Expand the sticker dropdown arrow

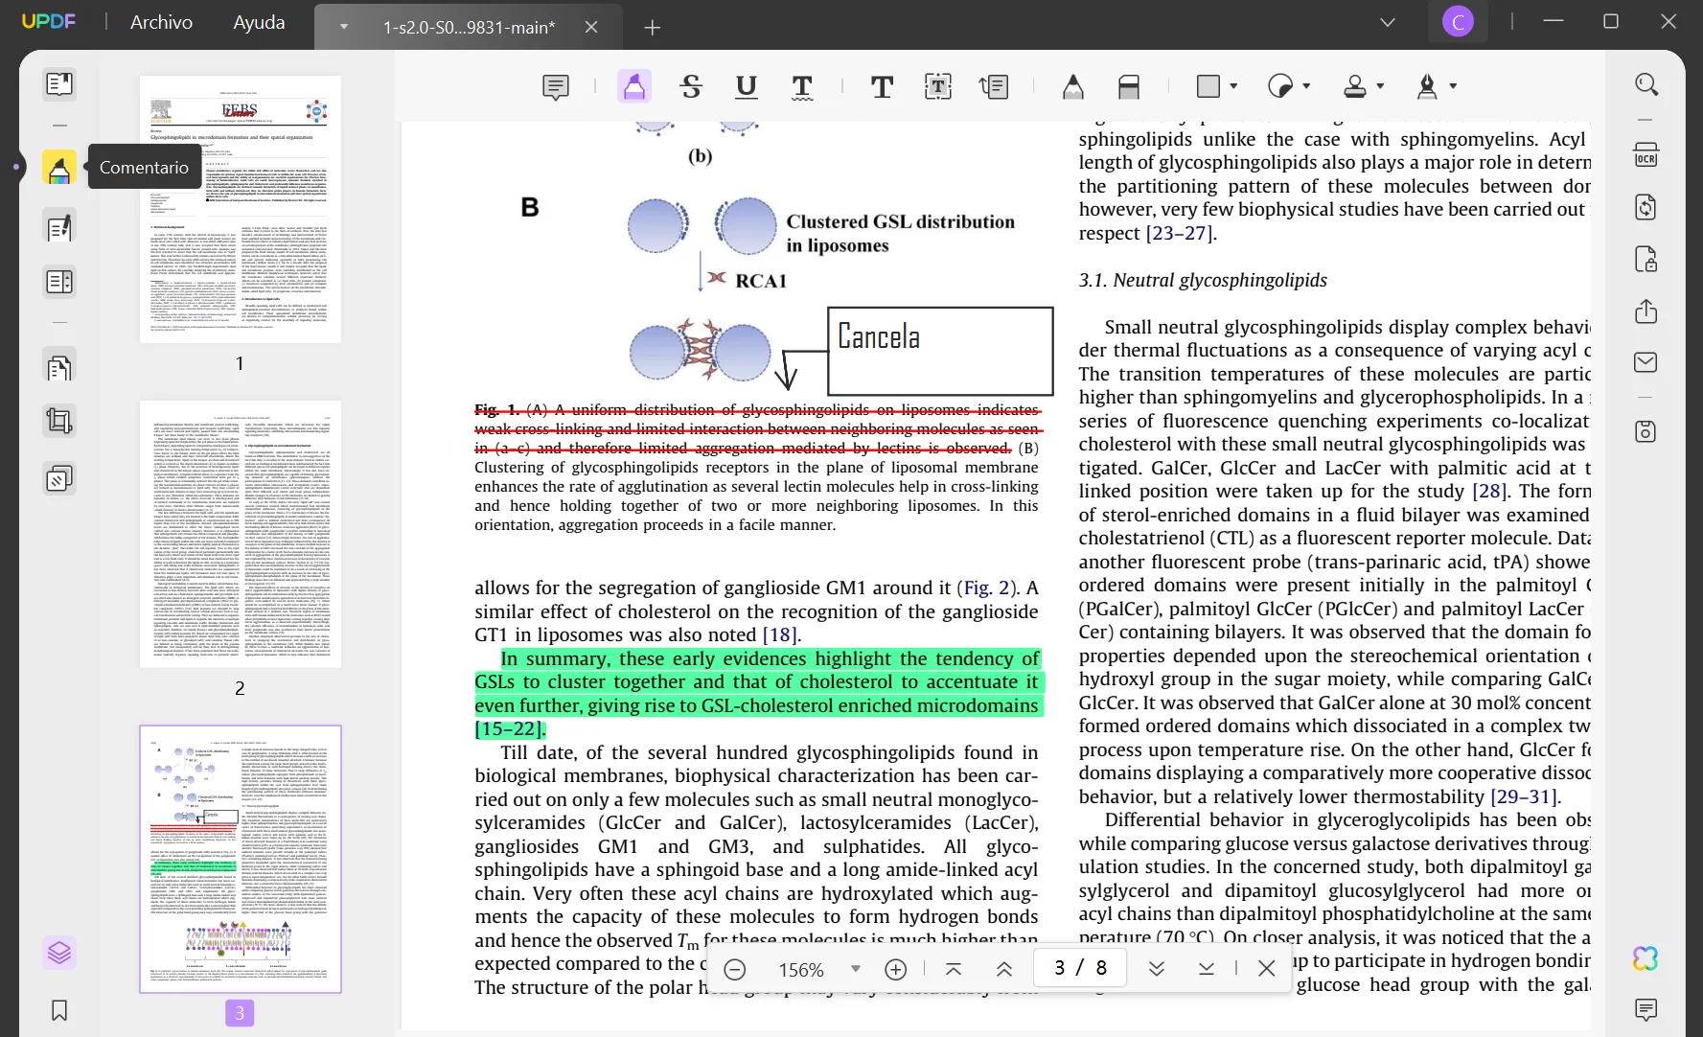1306,86
